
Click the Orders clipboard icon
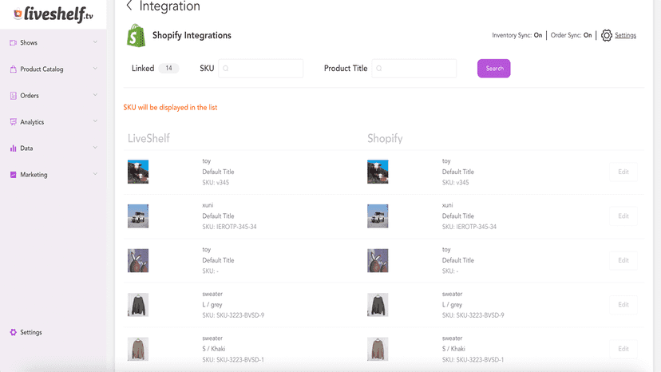(13, 96)
